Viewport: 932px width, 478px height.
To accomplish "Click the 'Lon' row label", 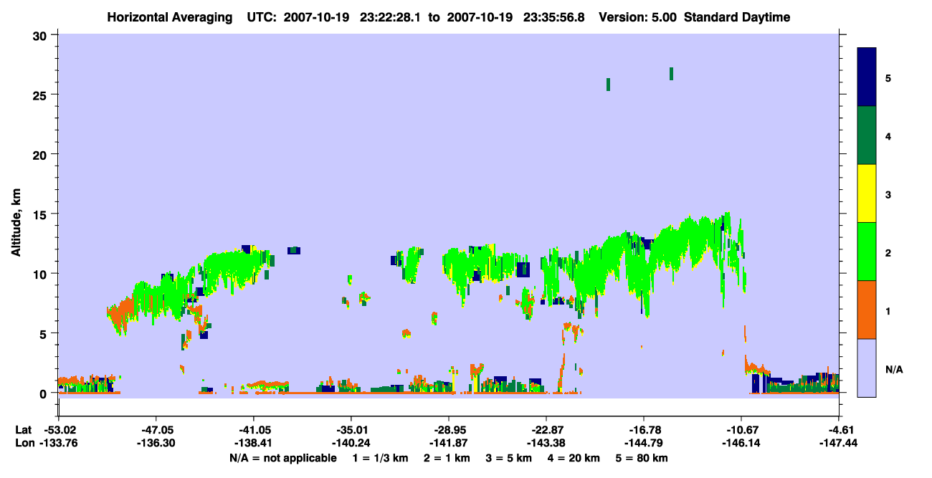I will 24,443.
